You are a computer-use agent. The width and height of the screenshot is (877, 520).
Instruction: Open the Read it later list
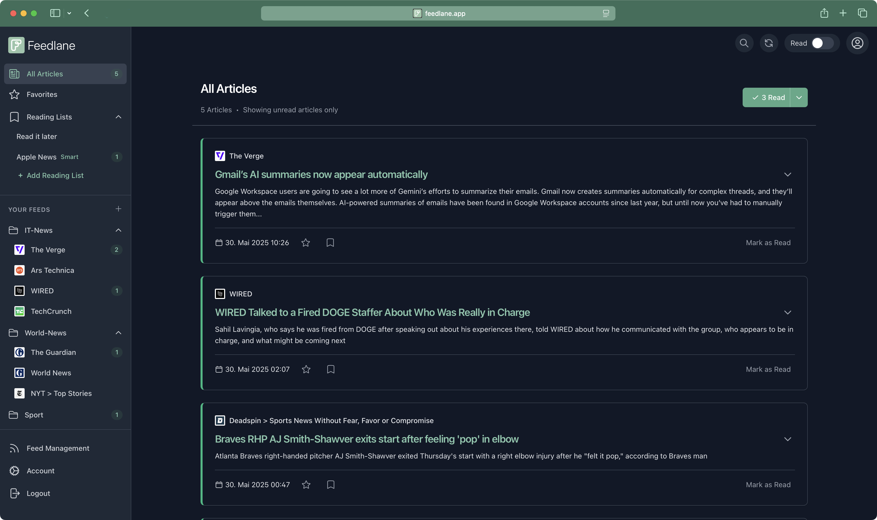coord(65,136)
